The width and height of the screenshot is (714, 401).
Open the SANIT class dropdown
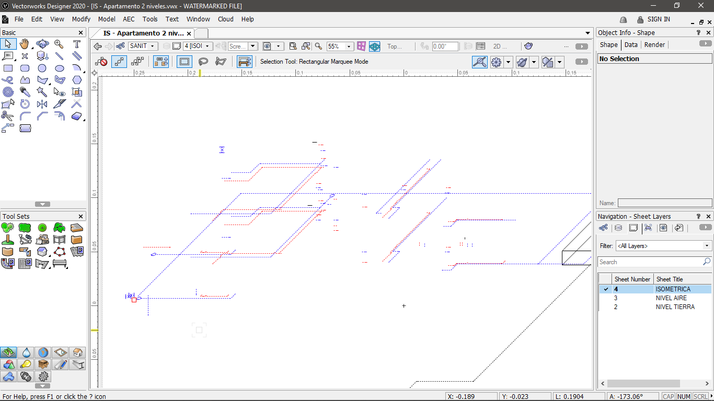pos(153,46)
